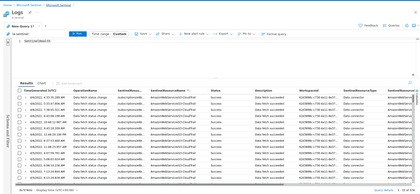Viewport: 420px width, 194px height.
Task: Open the Display time UTC dropdown
Action: coord(57,190)
